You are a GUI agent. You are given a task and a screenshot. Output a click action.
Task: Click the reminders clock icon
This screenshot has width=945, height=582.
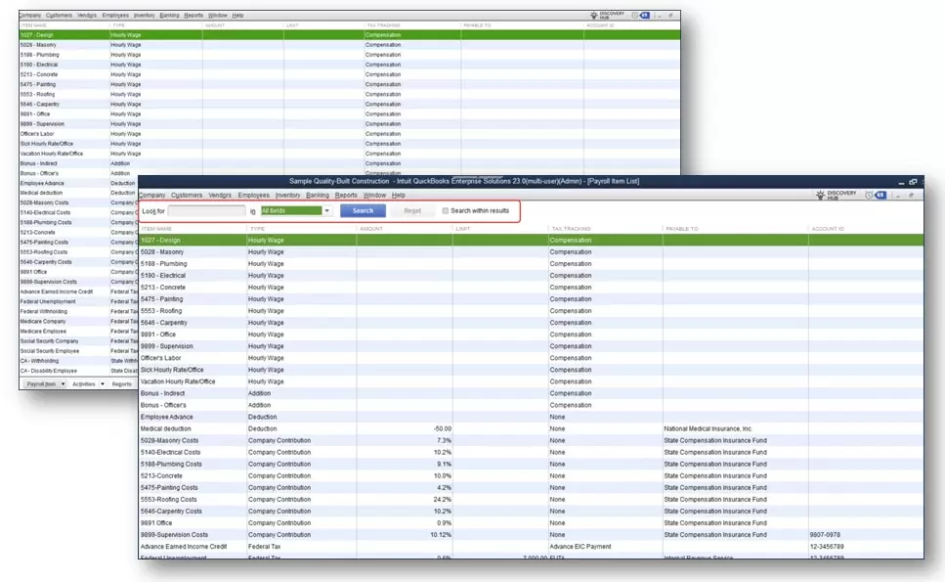click(x=870, y=194)
